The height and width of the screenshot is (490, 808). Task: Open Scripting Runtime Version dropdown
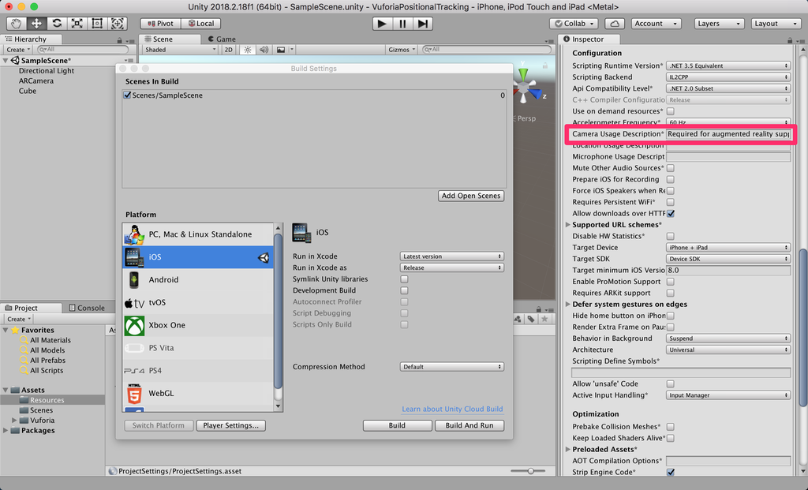(728, 65)
